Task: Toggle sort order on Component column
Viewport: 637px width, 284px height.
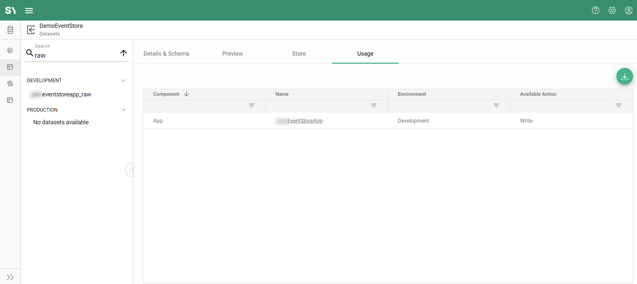Action: click(186, 94)
